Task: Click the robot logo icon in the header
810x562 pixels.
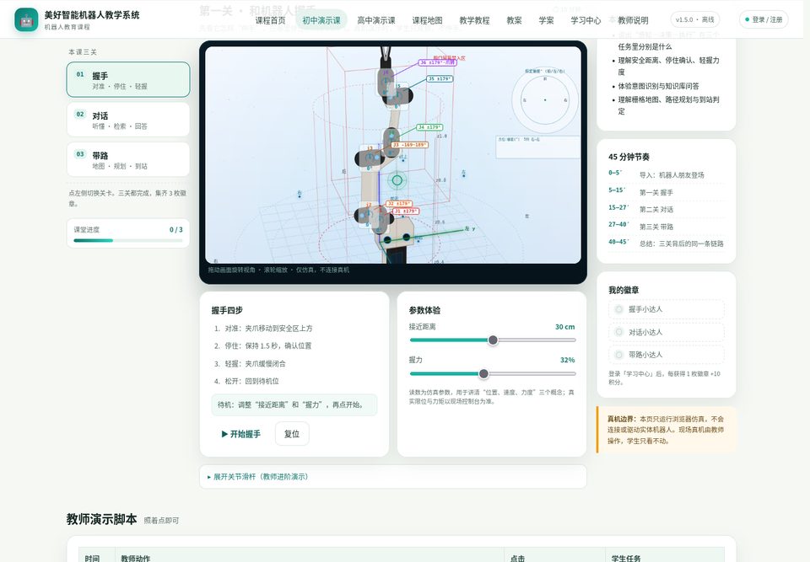Action: (26, 19)
